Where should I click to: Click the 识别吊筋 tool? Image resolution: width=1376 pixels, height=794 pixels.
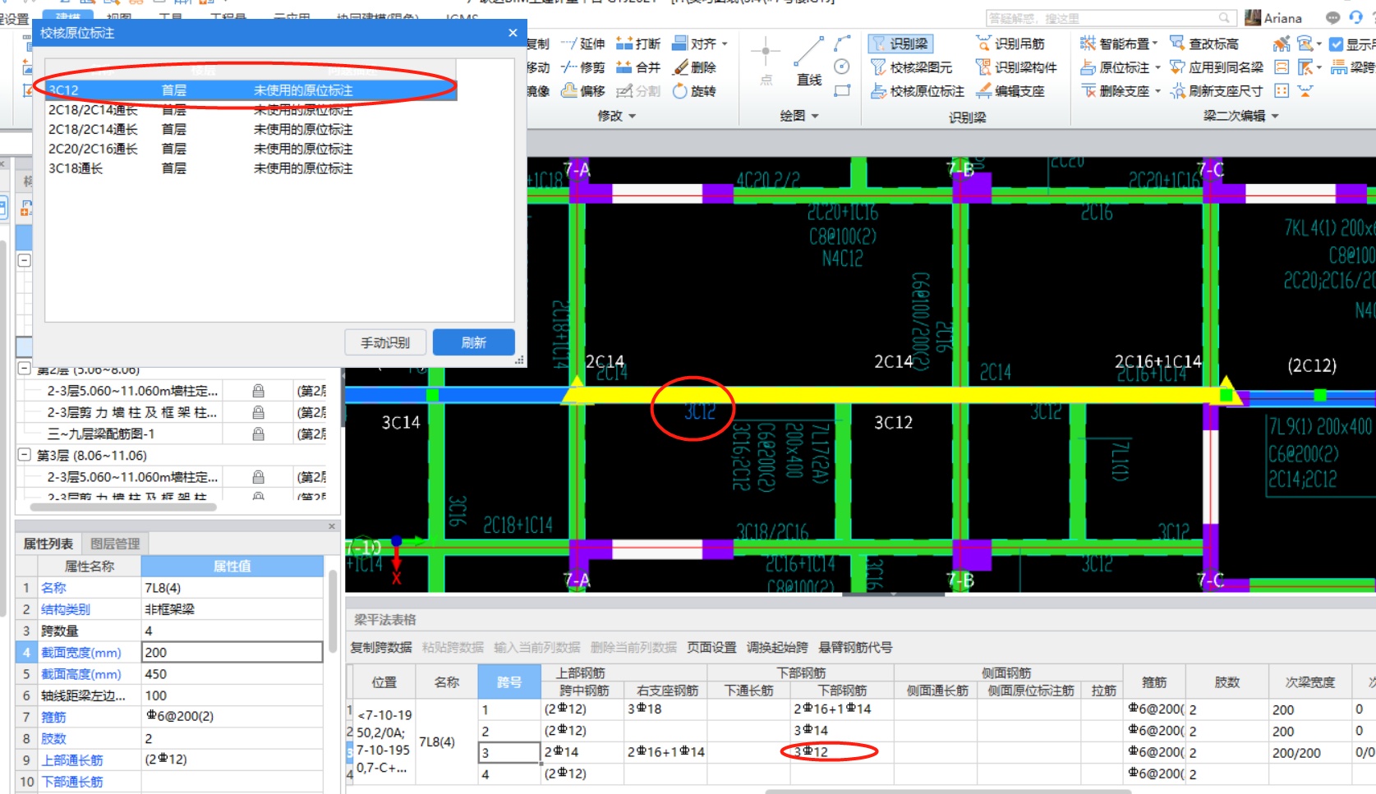click(x=1010, y=44)
